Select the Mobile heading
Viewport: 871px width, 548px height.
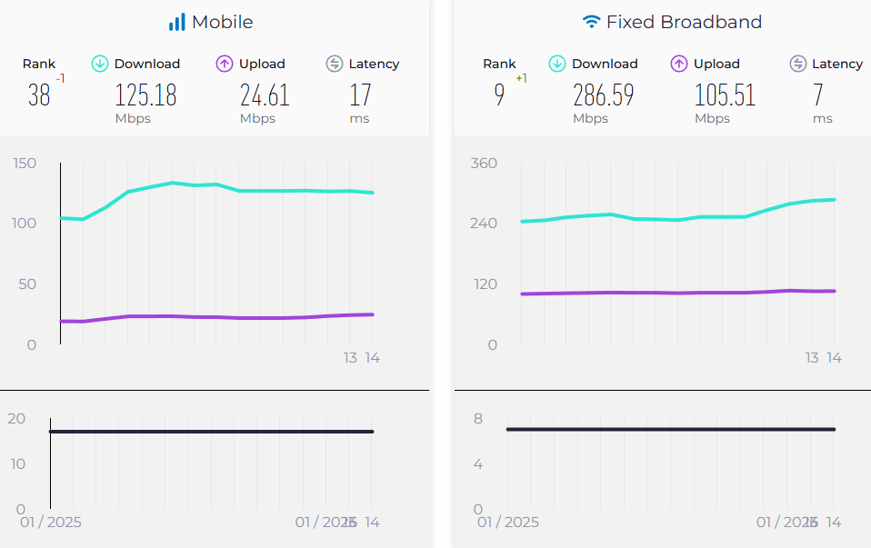[222, 22]
